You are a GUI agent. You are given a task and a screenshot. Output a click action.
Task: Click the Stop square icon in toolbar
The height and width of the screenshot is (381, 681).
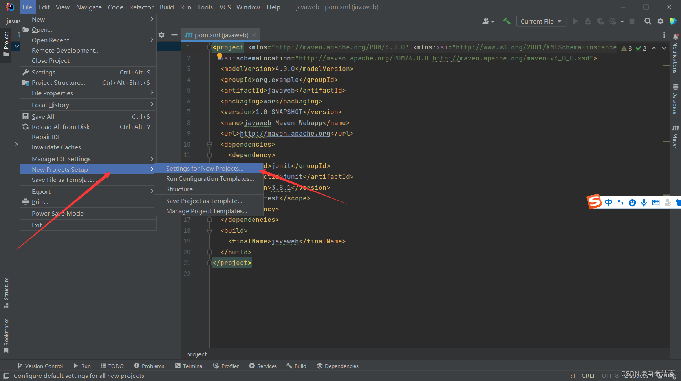coord(632,21)
